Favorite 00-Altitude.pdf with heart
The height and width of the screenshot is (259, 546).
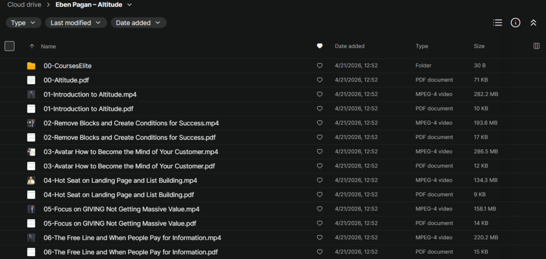pos(320,80)
